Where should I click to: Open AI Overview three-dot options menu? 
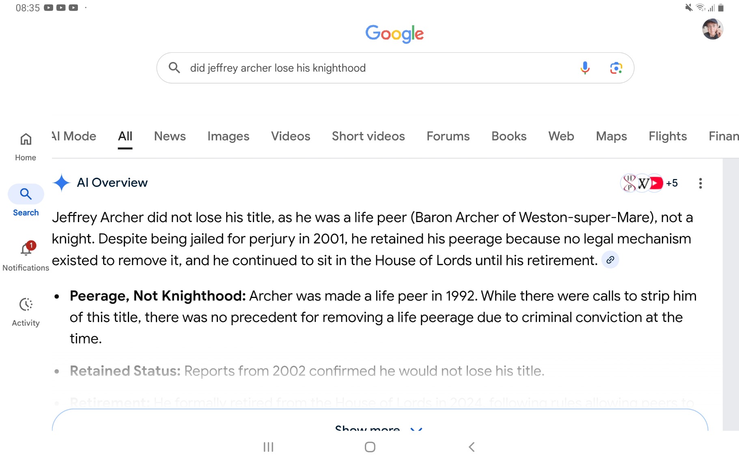700,184
